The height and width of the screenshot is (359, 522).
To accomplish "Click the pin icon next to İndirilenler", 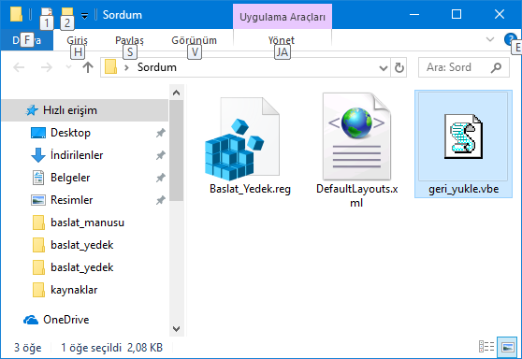I will click(x=161, y=155).
